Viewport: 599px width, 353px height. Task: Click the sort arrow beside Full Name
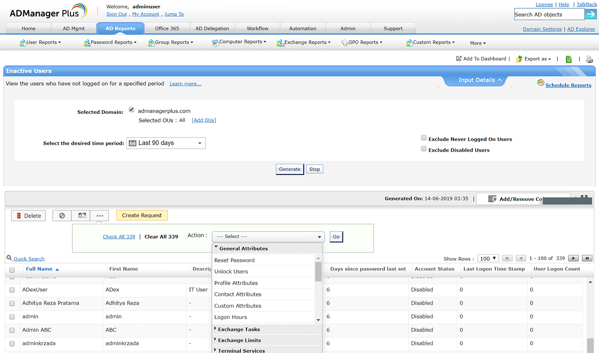(57, 270)
